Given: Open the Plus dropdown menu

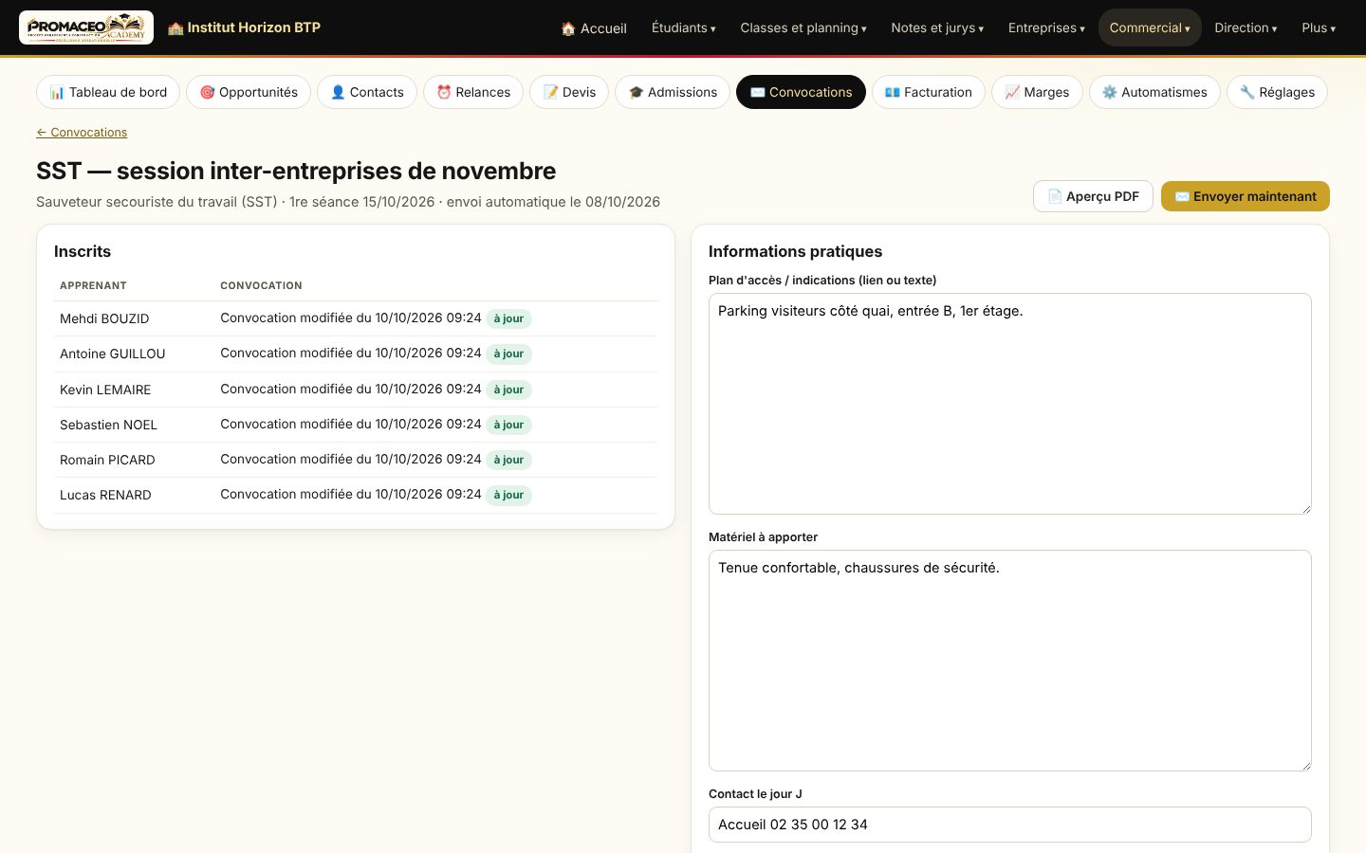Looking at the screenshot, I should coord(1319,27).
